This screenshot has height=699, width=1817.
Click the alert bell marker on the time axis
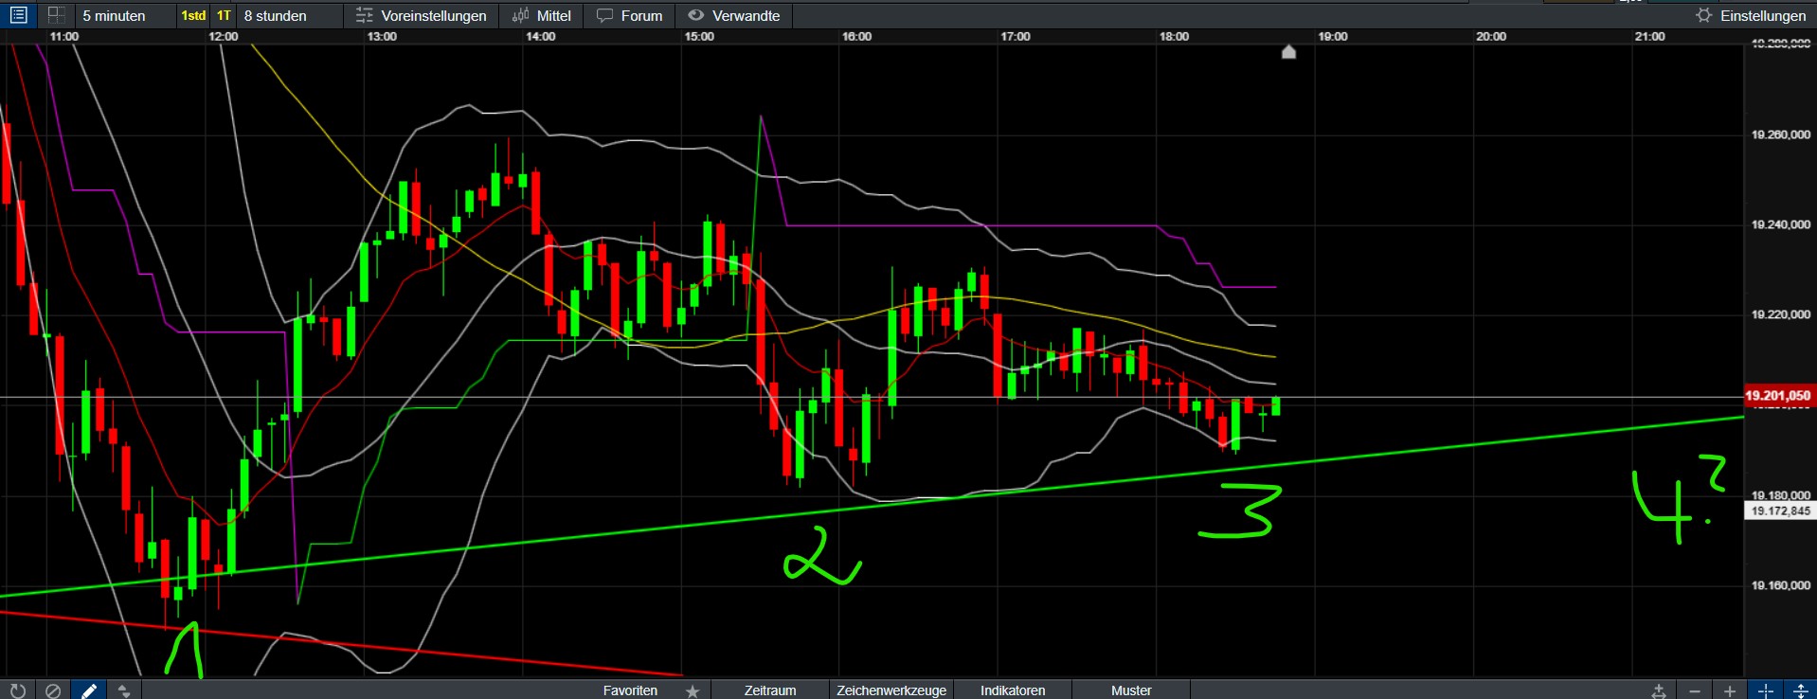1288,51
